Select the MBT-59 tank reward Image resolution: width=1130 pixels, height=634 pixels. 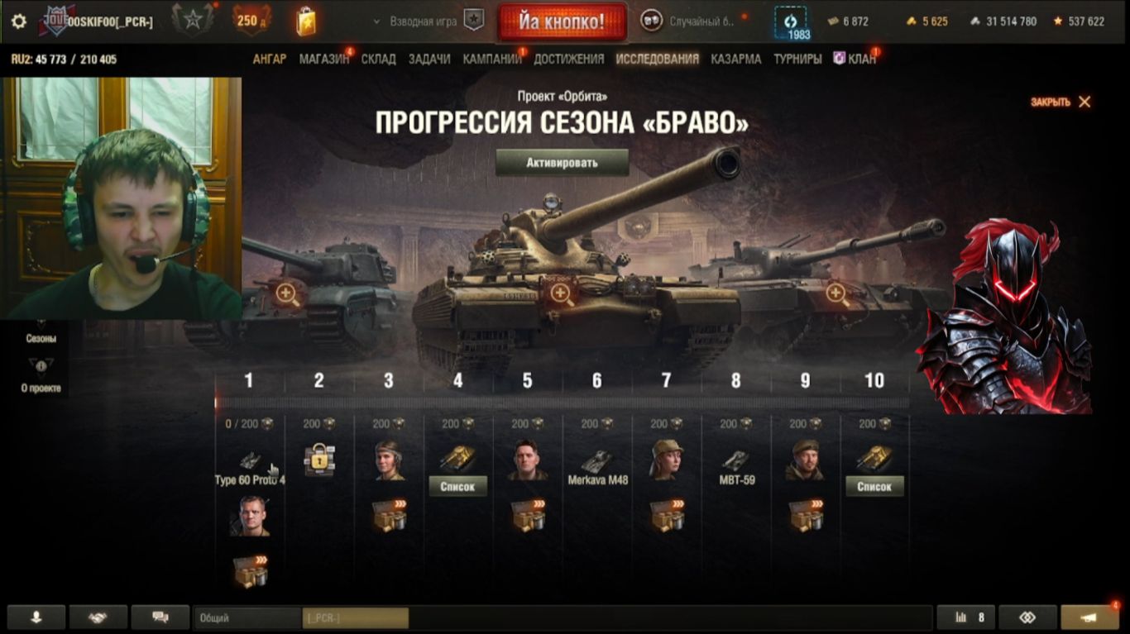(x=735, y=469)
